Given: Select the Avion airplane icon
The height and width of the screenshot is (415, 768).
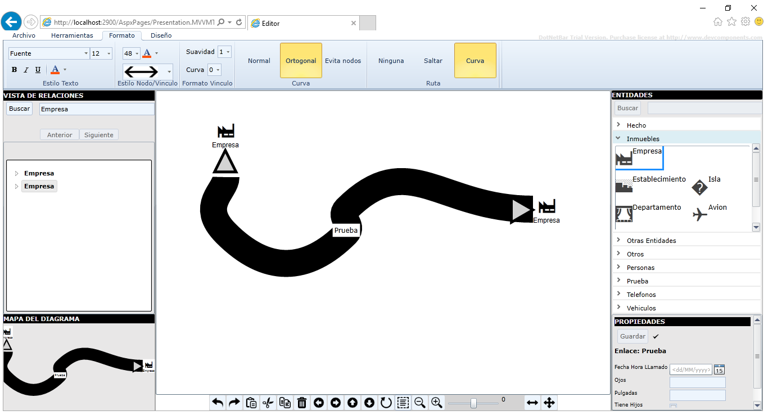Looking at the screenshot, I should pos(700,214).
